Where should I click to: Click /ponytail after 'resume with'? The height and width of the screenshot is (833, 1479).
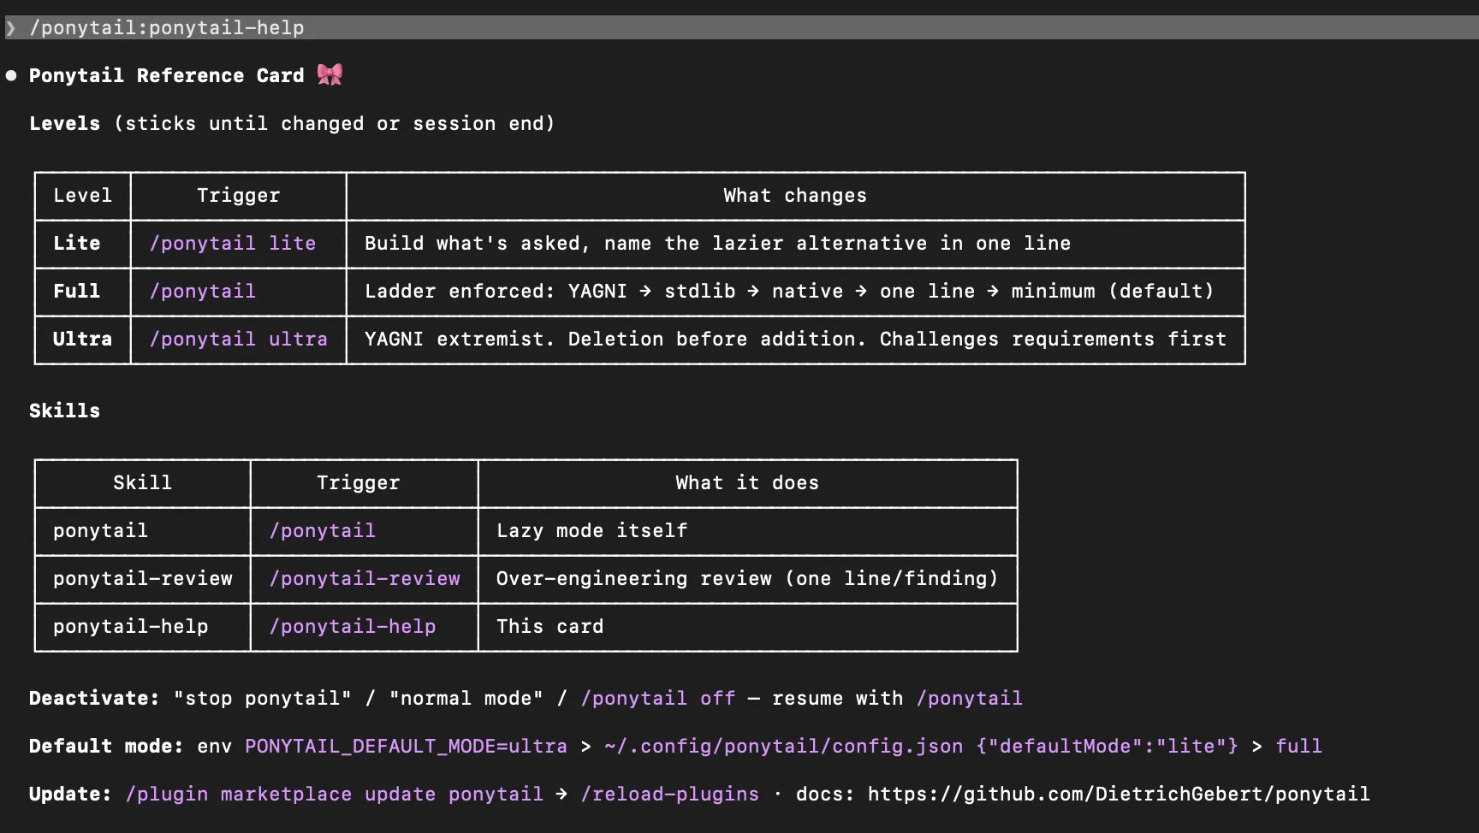[970, 698]
